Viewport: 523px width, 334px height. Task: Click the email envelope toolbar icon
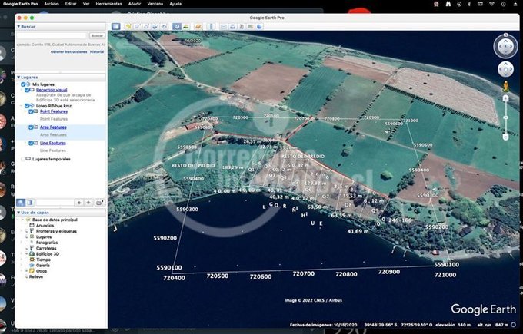(224, 26)
